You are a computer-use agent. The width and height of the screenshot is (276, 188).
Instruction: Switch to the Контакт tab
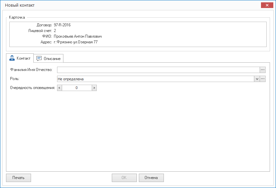tap(20, 58)
